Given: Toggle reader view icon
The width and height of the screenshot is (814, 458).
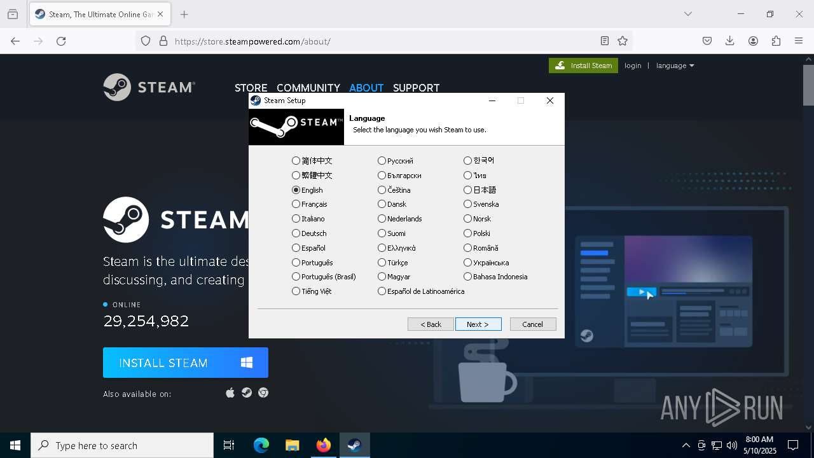Looking at the screenshot, I should pos(605,41).
